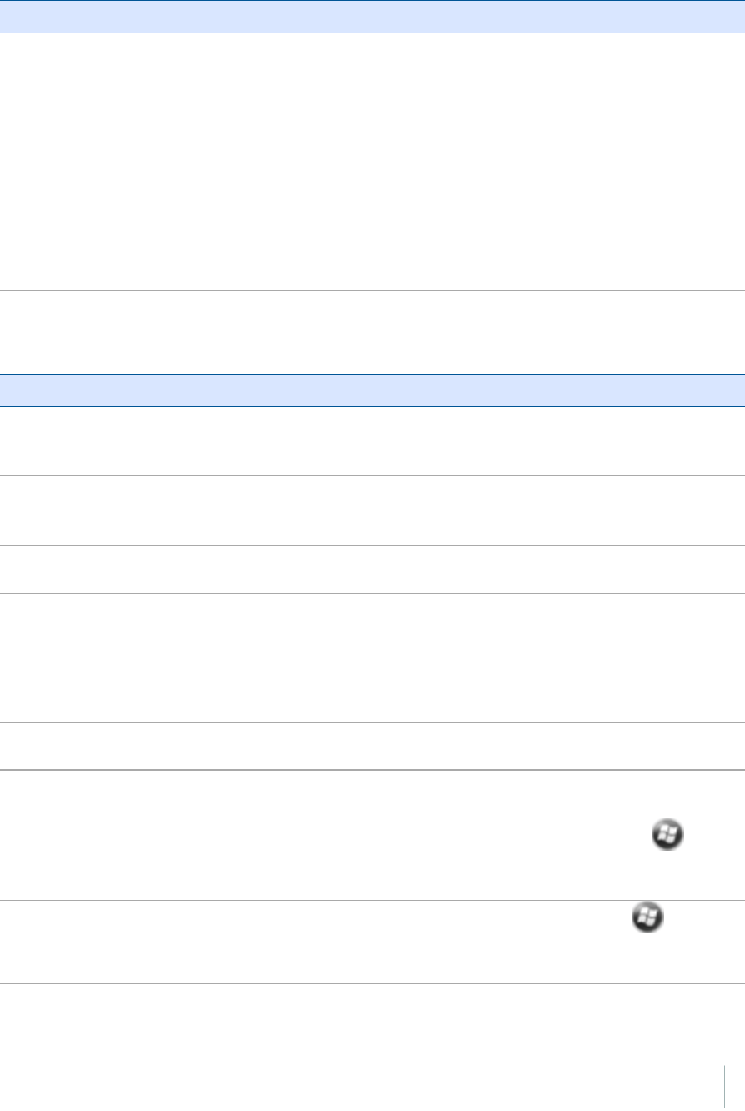The image size is (745, 1111).
Task: Click the second row under the second blue header
Action: [x=372, y=510]
